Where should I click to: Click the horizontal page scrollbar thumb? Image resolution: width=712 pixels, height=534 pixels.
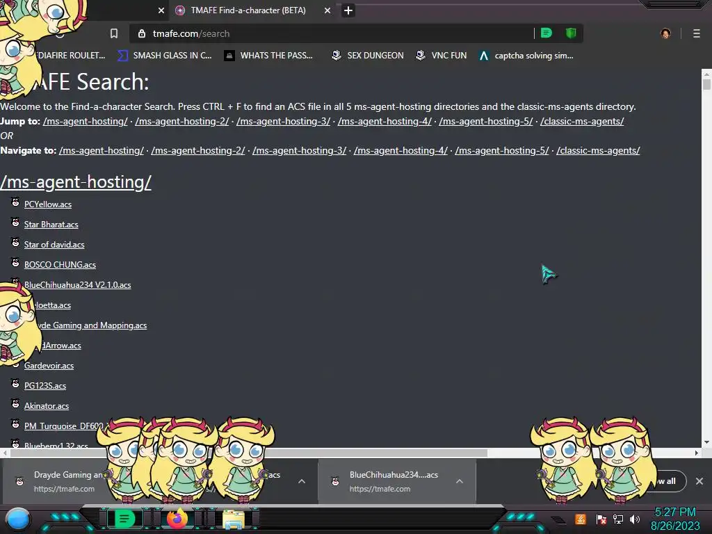click(249, 453)
